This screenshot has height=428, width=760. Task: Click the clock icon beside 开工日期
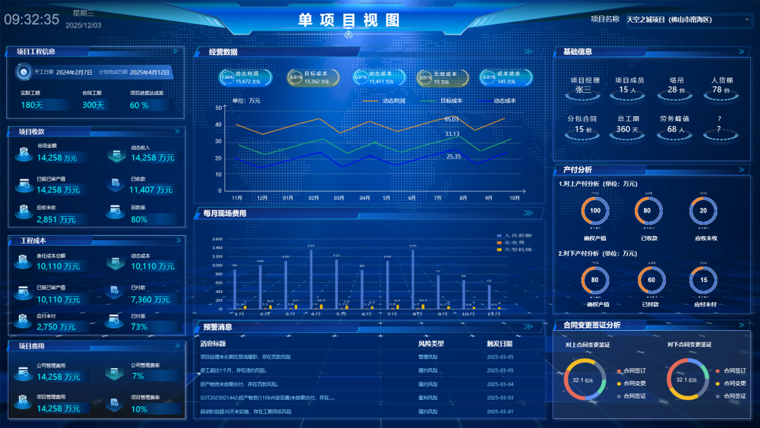click(x=23, y=73)
